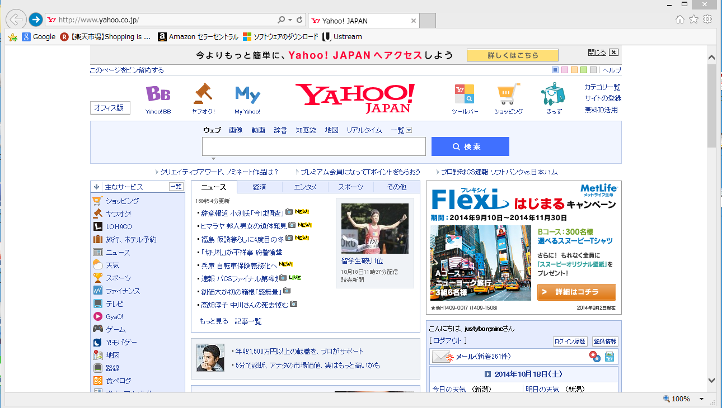The width and height of the screenshot is (722, 408).
Task: Select the 画像 search tab
Action: (236, 130)
